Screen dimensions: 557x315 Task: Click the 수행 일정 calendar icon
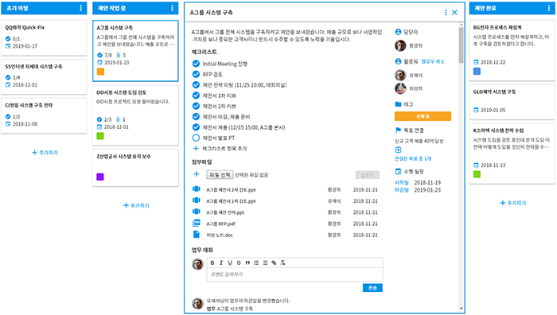398,172
